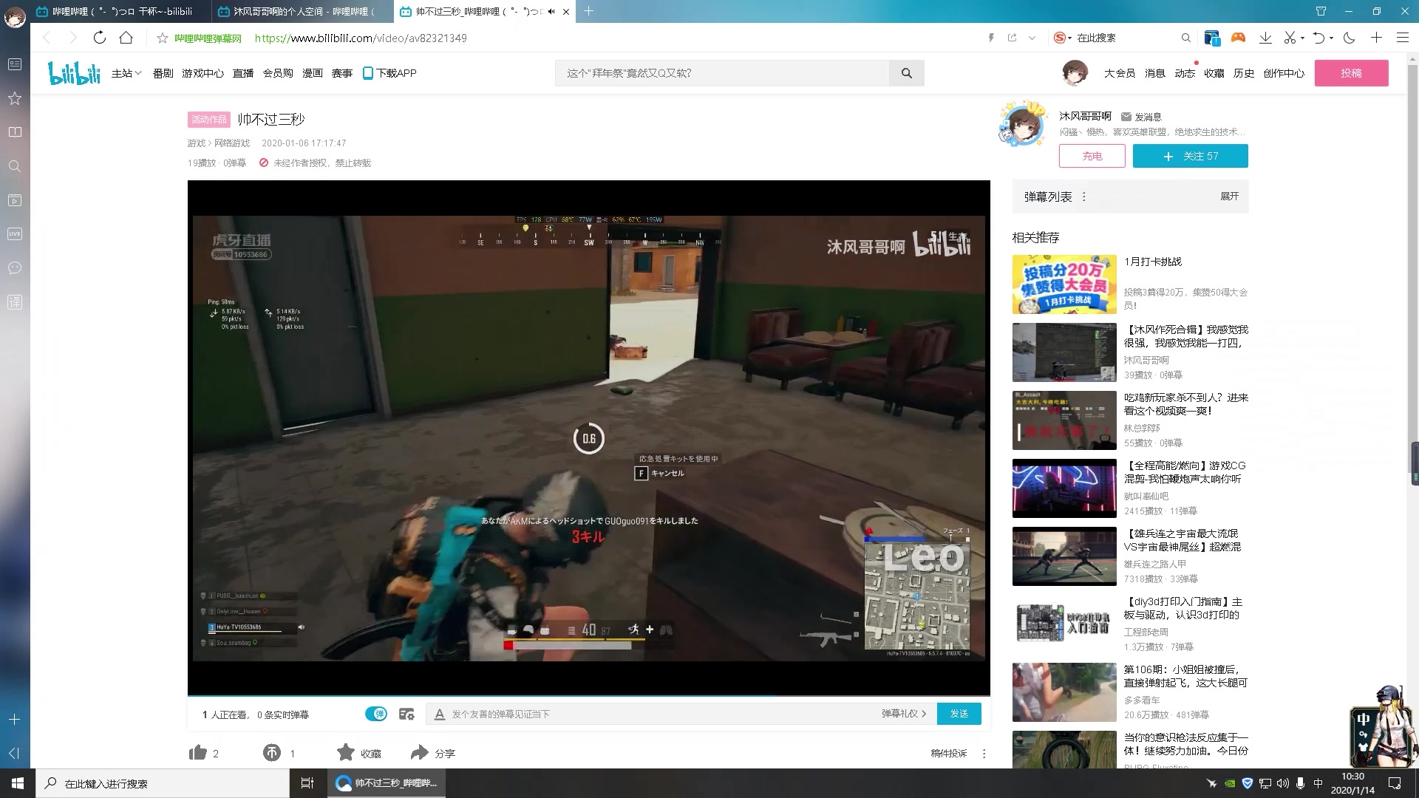Switch to 沐风哥哥啊的个人空间 tab

point(303,12)
